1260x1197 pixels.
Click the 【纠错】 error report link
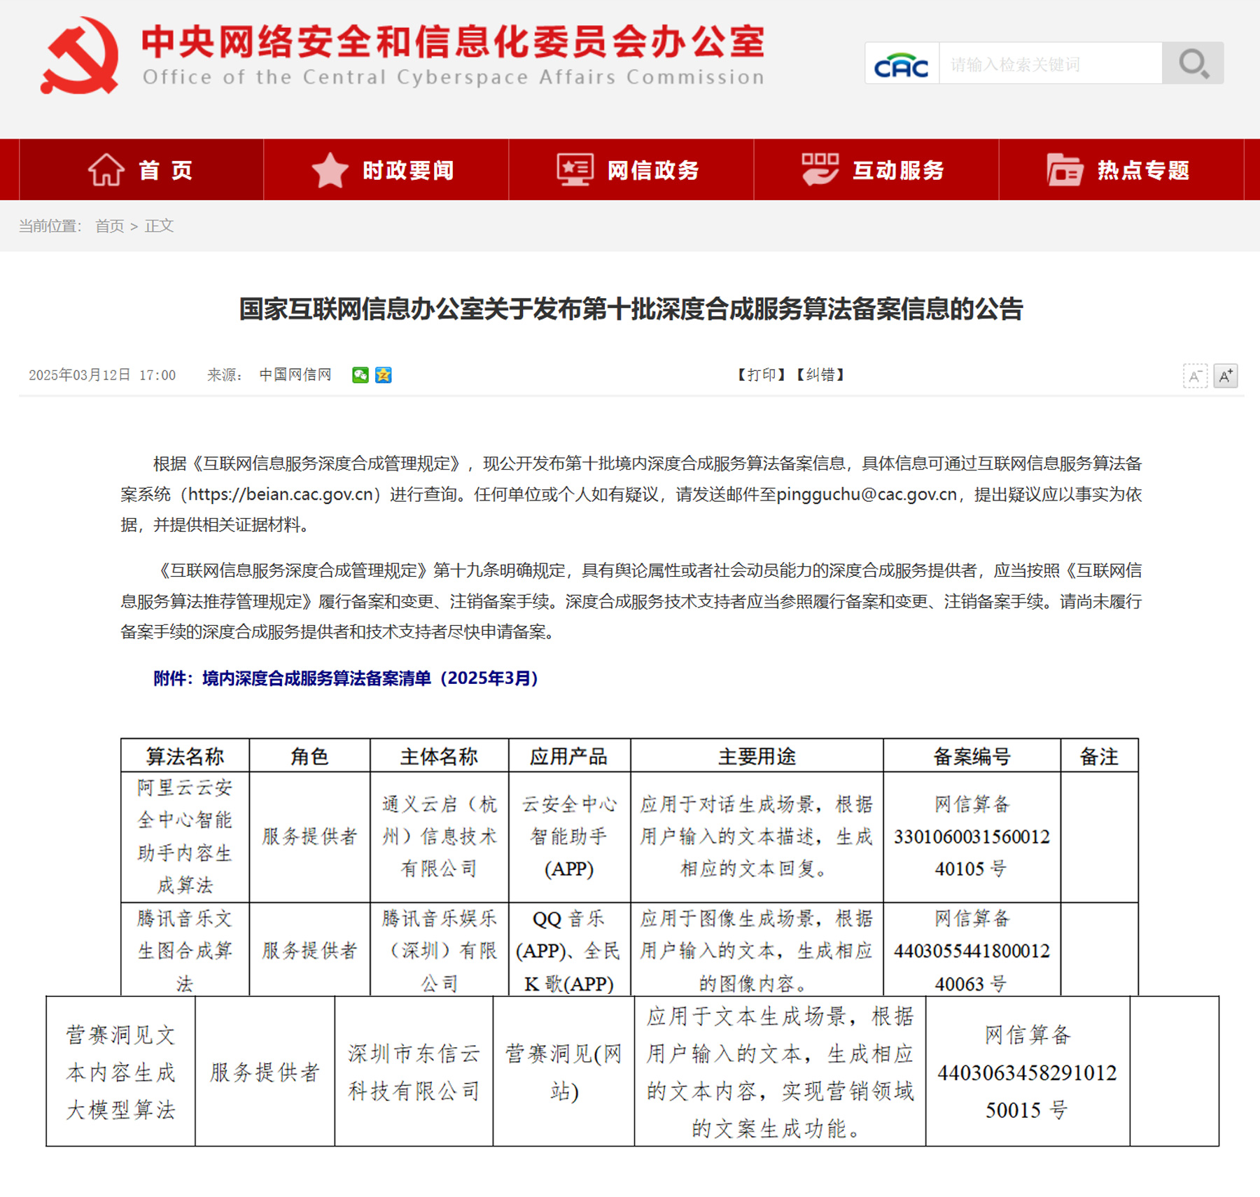820,375
